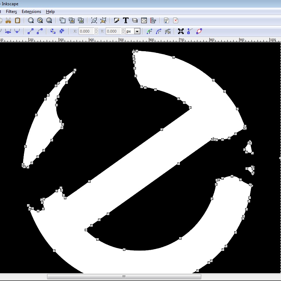Open the Filters menu
281x281 pixels.
12,11
